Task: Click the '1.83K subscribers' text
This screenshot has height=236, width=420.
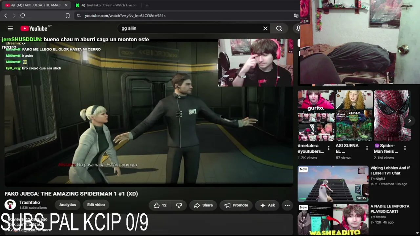Action: click(33, 208)
